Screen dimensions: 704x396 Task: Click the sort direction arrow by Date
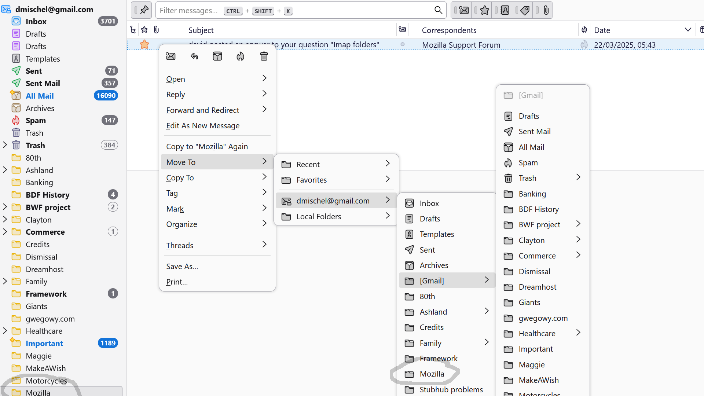688,30
